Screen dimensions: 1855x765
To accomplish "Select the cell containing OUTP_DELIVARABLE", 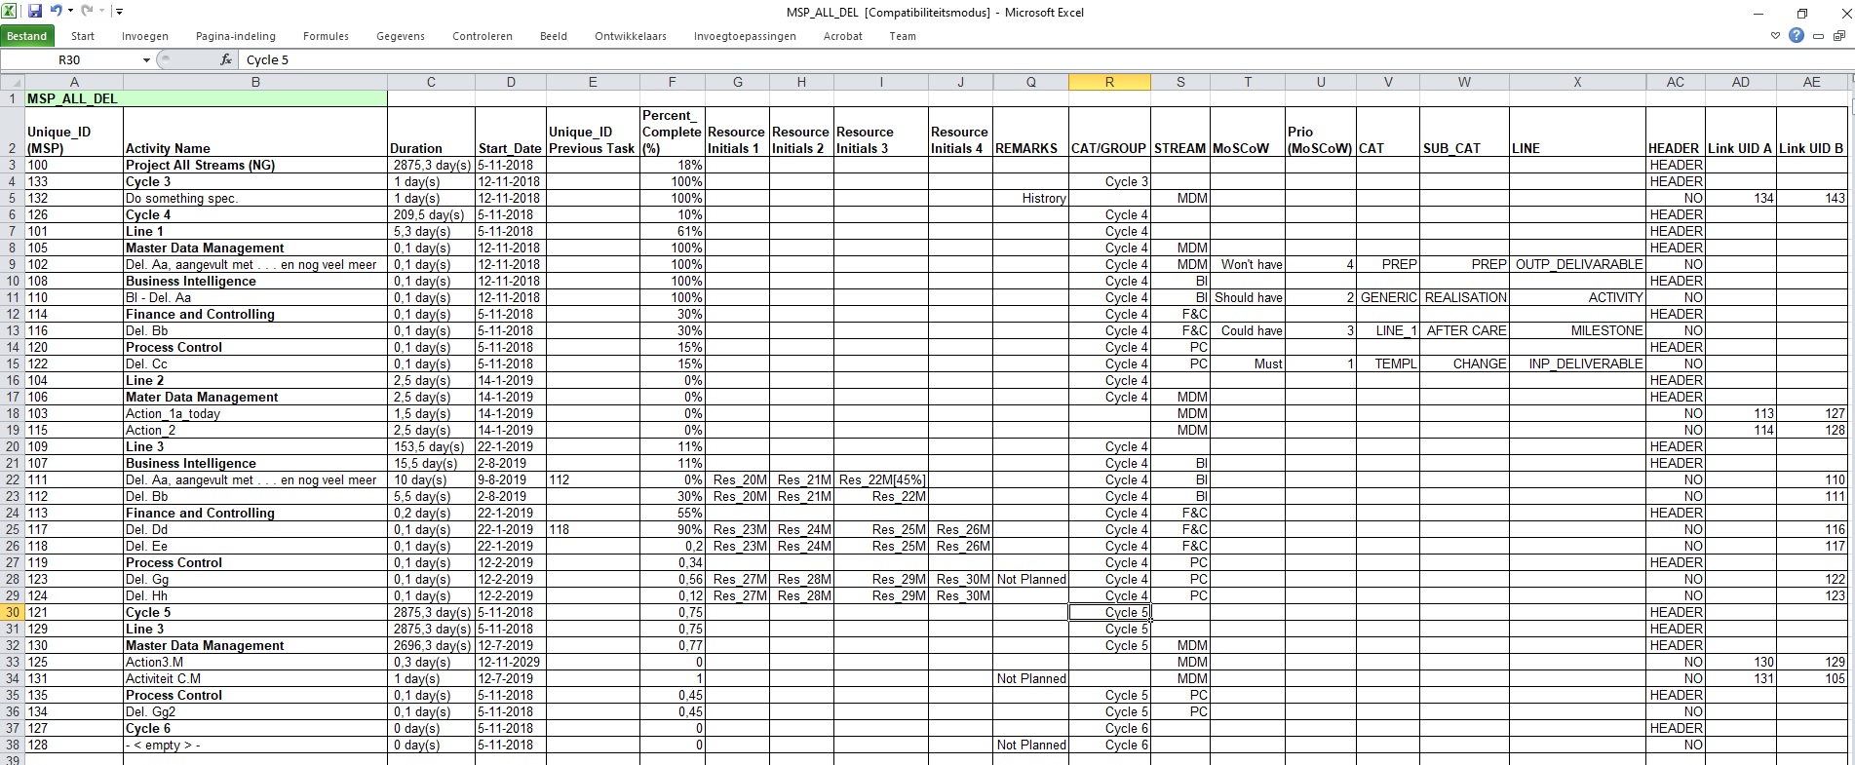I will click(1577, 264).
